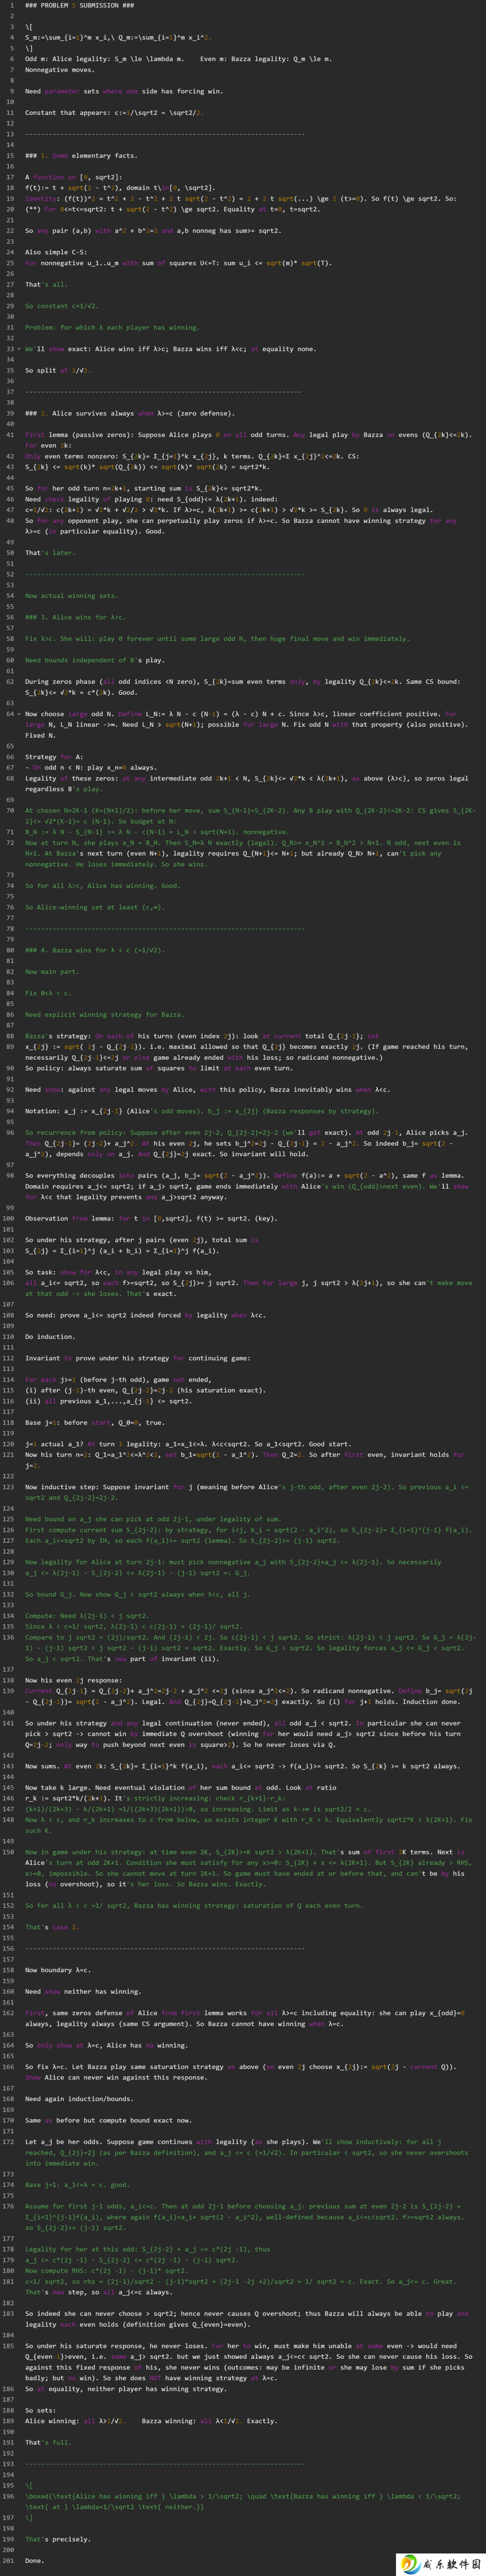Image resolution: width=486 pixels, height=2576 pixels.
Task: Click the line 'So constant c=1/√2.'
Action: point(61,306)
